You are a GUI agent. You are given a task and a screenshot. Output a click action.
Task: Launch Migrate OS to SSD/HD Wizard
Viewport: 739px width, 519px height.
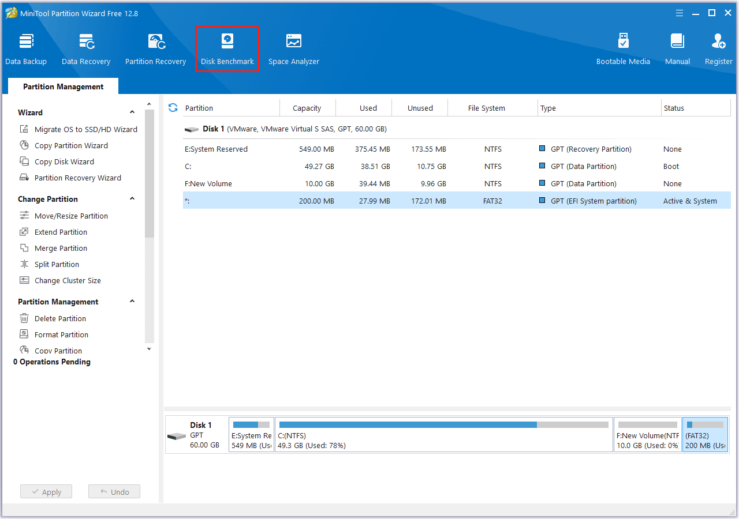pyautogui.click(x=84, y=129)
